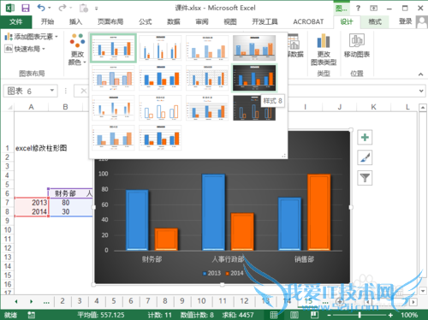Switch to the 数据 tab
The height and width of the screenshot is (320, 428).
[x=174, y=21]
